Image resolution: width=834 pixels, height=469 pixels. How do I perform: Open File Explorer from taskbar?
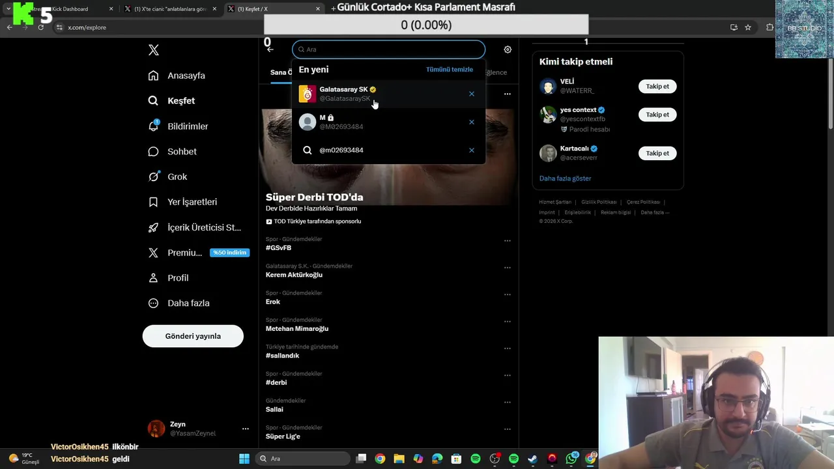[x=399, y=459]
